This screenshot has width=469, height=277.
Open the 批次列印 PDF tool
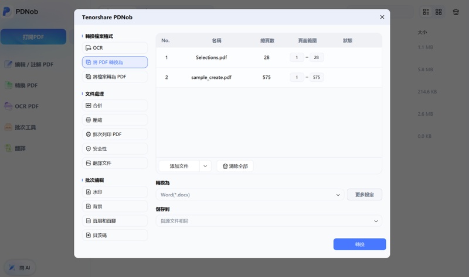(115, 134)
